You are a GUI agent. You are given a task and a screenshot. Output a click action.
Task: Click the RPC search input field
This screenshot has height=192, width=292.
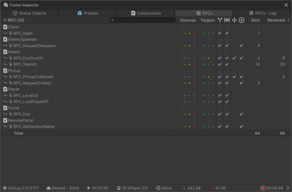coord(143,20)
